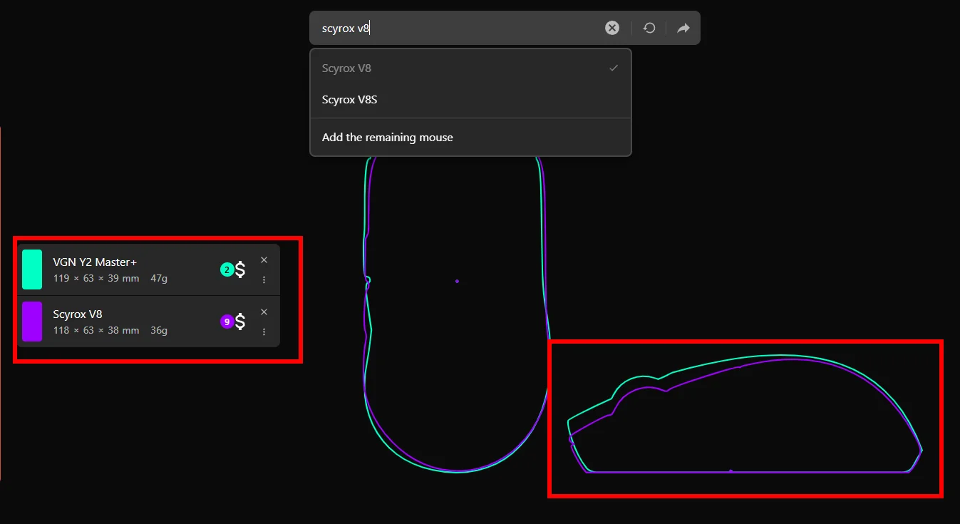Click the reset/refresh icon in search bar
Image resolution: width=960 pixels, height=524 pixels.
(649, 28)
